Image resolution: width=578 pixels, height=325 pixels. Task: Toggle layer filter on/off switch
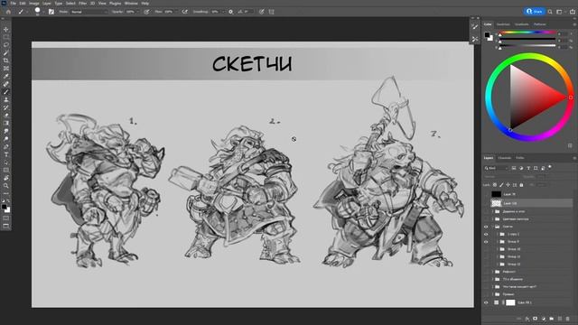[x=550, y=167]
